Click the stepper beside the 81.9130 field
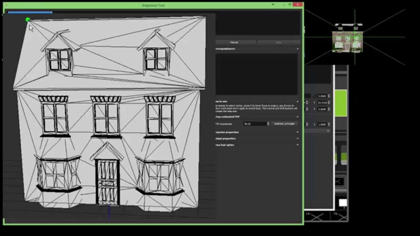The height and width of the screenshot is (236, 420). 329,103
